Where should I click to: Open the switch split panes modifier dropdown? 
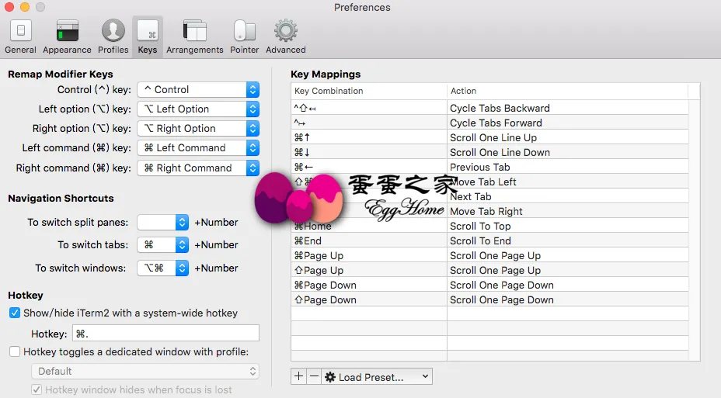click(x=163, y=222)
